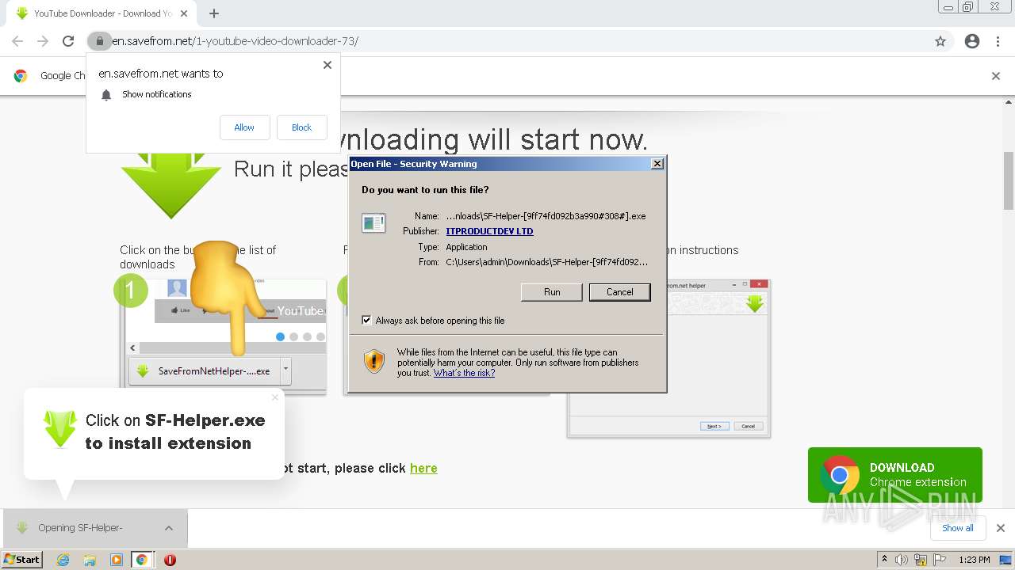This screenshot has height=570, width=1015.
Task: Show all downloads
Action: pyautogui.click(x=957, y=528)
